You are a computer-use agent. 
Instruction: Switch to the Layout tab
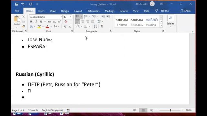pyautogui.click(x=78, y=11)
